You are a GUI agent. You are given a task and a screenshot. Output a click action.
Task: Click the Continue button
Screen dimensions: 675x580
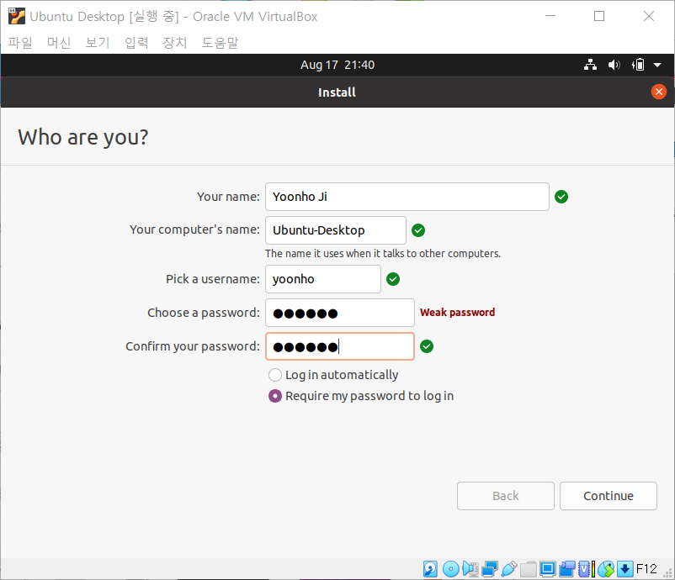point(609,496)
